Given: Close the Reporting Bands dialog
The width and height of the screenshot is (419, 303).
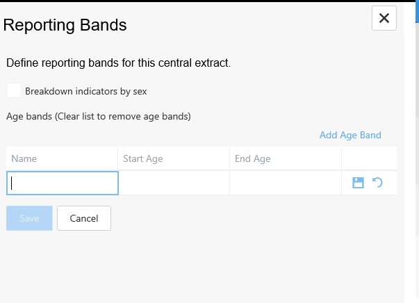Looking at the screenshot, I should coord(384,18).
